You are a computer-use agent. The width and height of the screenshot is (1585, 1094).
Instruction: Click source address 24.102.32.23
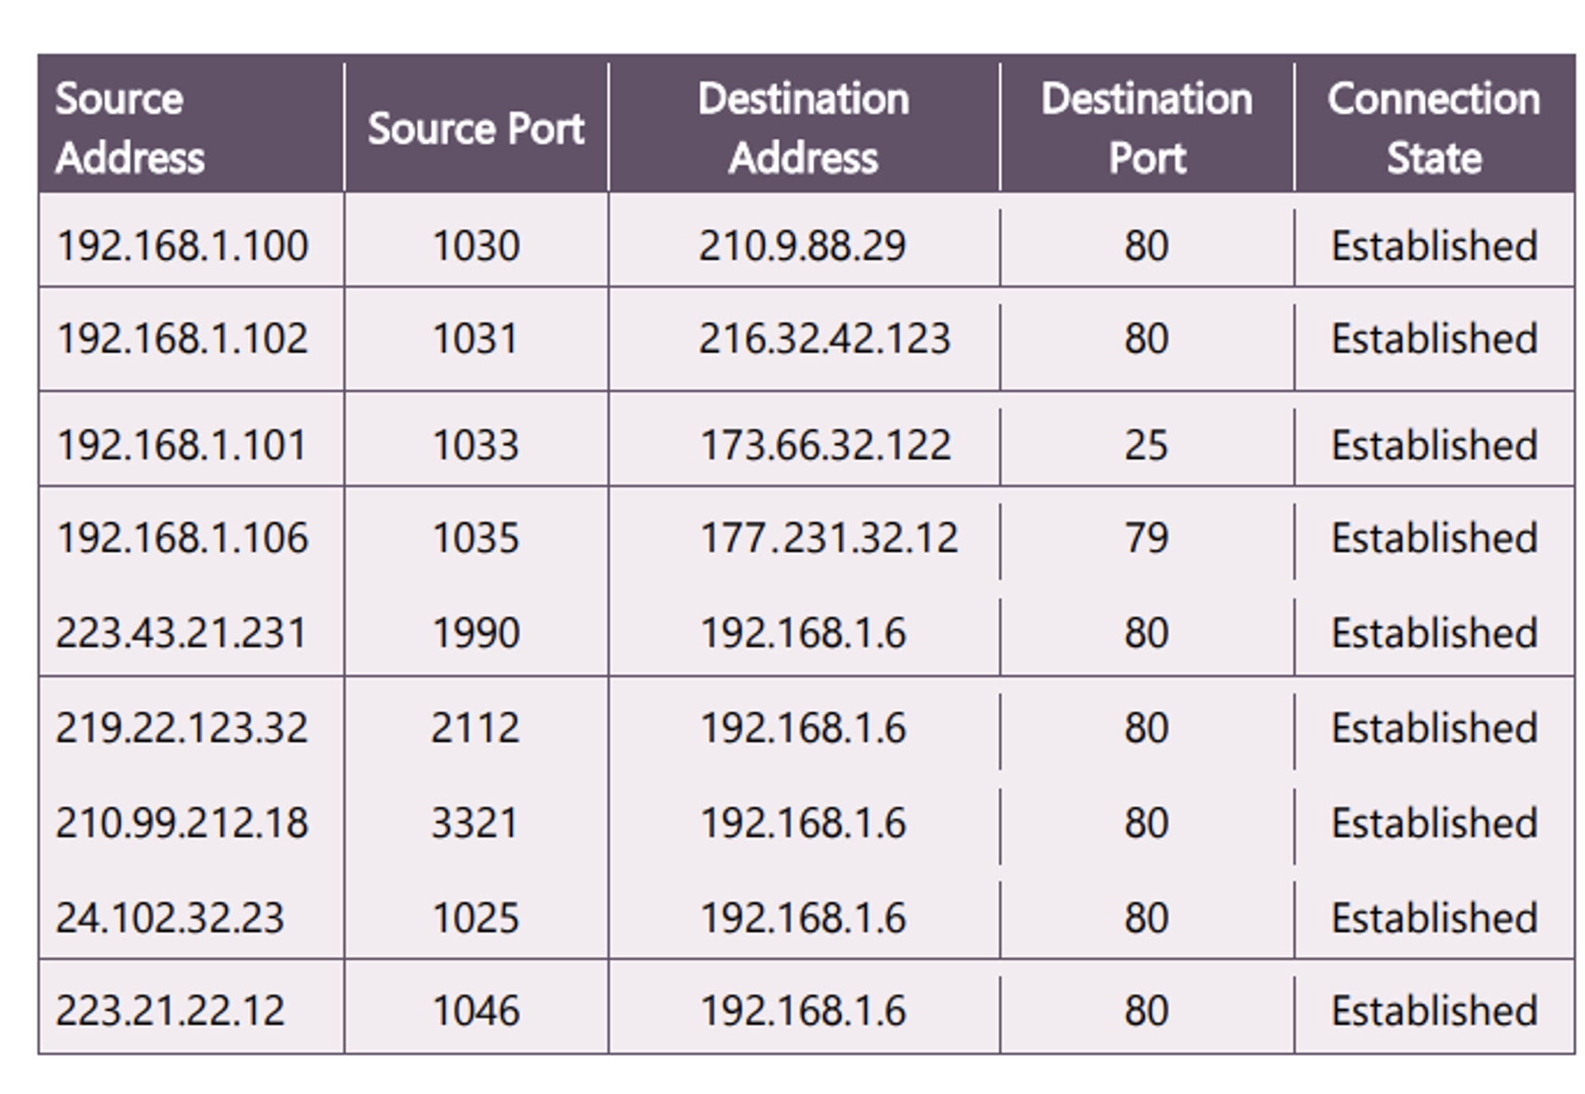click(170, 917)
